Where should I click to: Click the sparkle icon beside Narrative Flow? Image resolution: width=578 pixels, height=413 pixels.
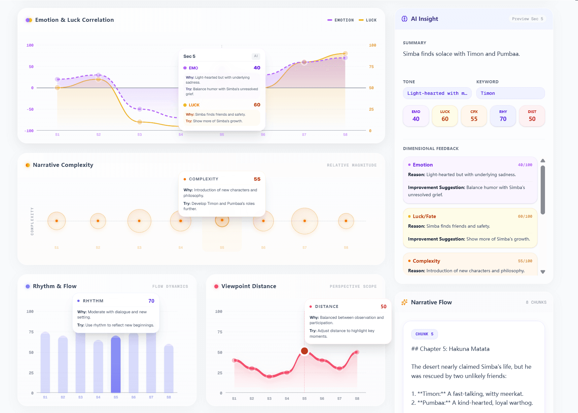point(404,302)
